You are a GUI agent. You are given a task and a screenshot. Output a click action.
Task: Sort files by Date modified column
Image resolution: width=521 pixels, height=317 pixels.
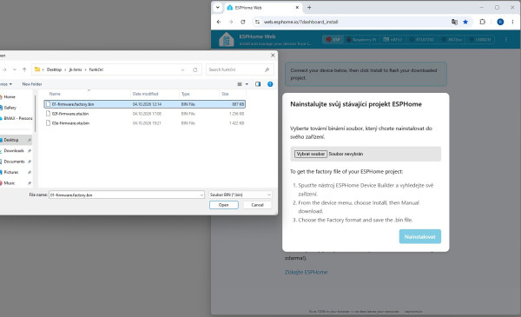click(x=146, y=94)
